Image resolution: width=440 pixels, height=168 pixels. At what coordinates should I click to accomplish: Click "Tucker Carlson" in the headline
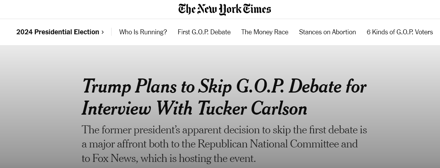click(252, 109)
